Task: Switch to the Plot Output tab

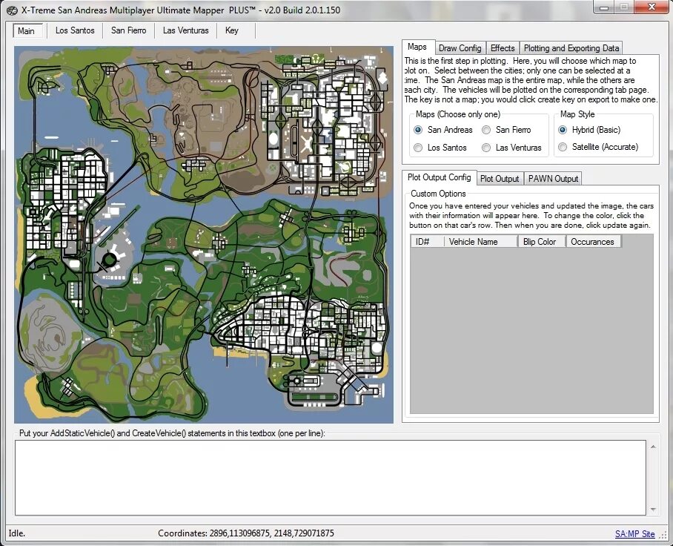Action: (x=500, y=179)
